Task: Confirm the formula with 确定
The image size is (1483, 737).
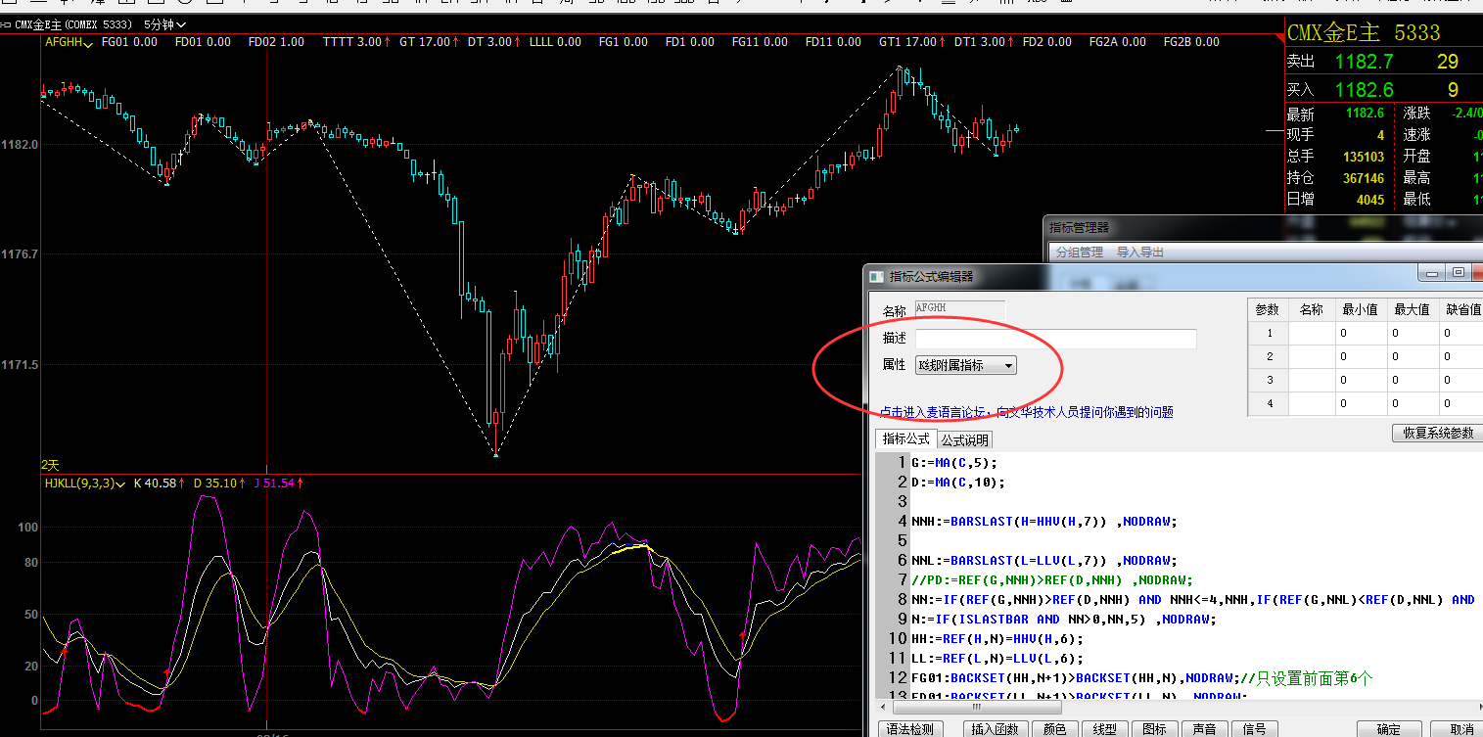Action: point(1388,729)
